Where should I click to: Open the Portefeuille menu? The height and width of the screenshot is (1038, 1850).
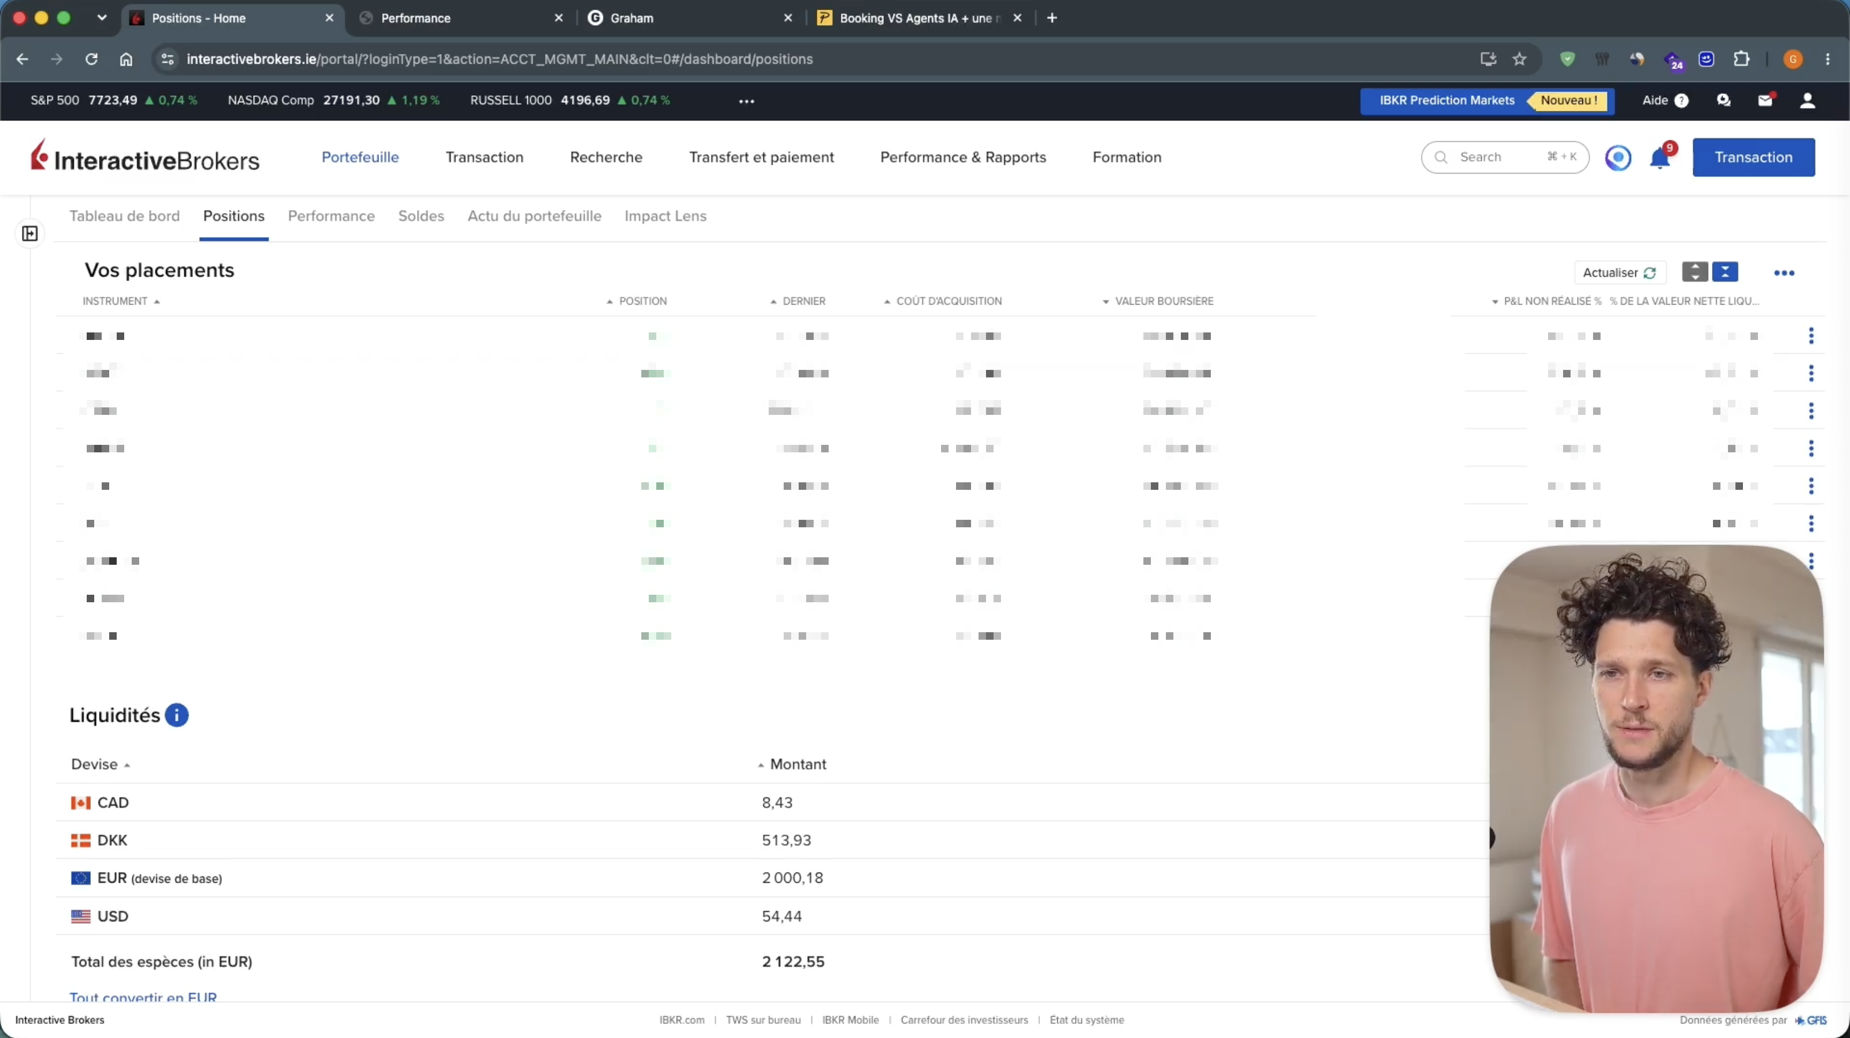[360, 157]
